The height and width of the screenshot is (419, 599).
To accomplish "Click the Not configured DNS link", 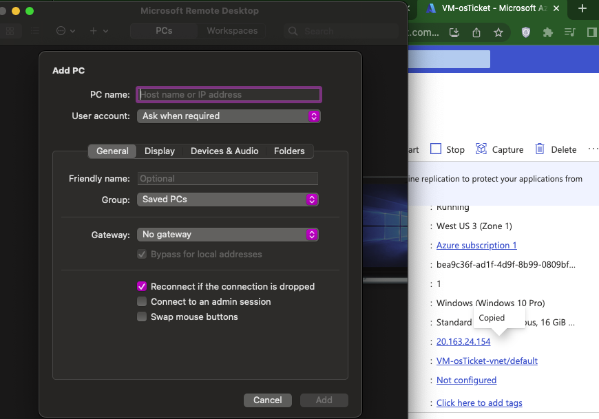I will tap(466, 380).
